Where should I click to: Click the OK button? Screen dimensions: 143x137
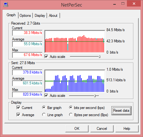pos(77,129)
